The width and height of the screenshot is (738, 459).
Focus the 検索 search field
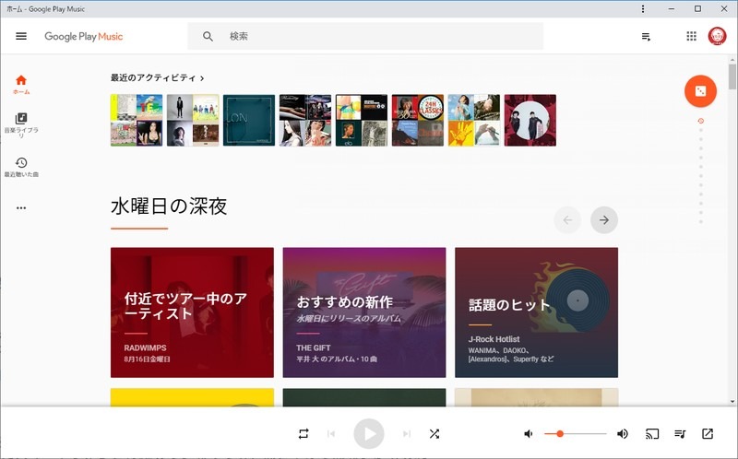pyautogui.click(x=365, y=36)
